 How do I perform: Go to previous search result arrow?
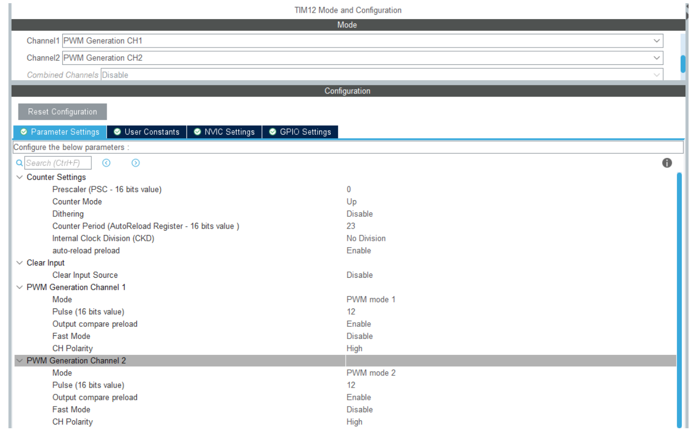pyautogui.click(x=106, y=163)
